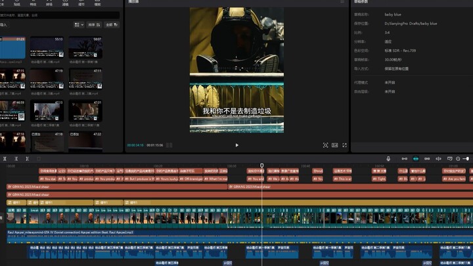Screen dimensions: 473x266
Task: Open the player panel menu icon
Action: (342, 2)
